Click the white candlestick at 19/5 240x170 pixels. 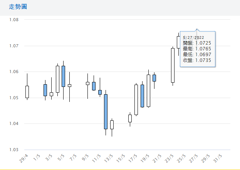(148, 91)
